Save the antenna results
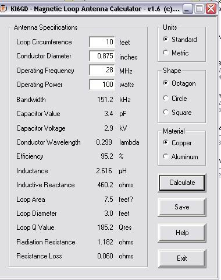Viewport: 221px width, 280px height. coord(182,207)
